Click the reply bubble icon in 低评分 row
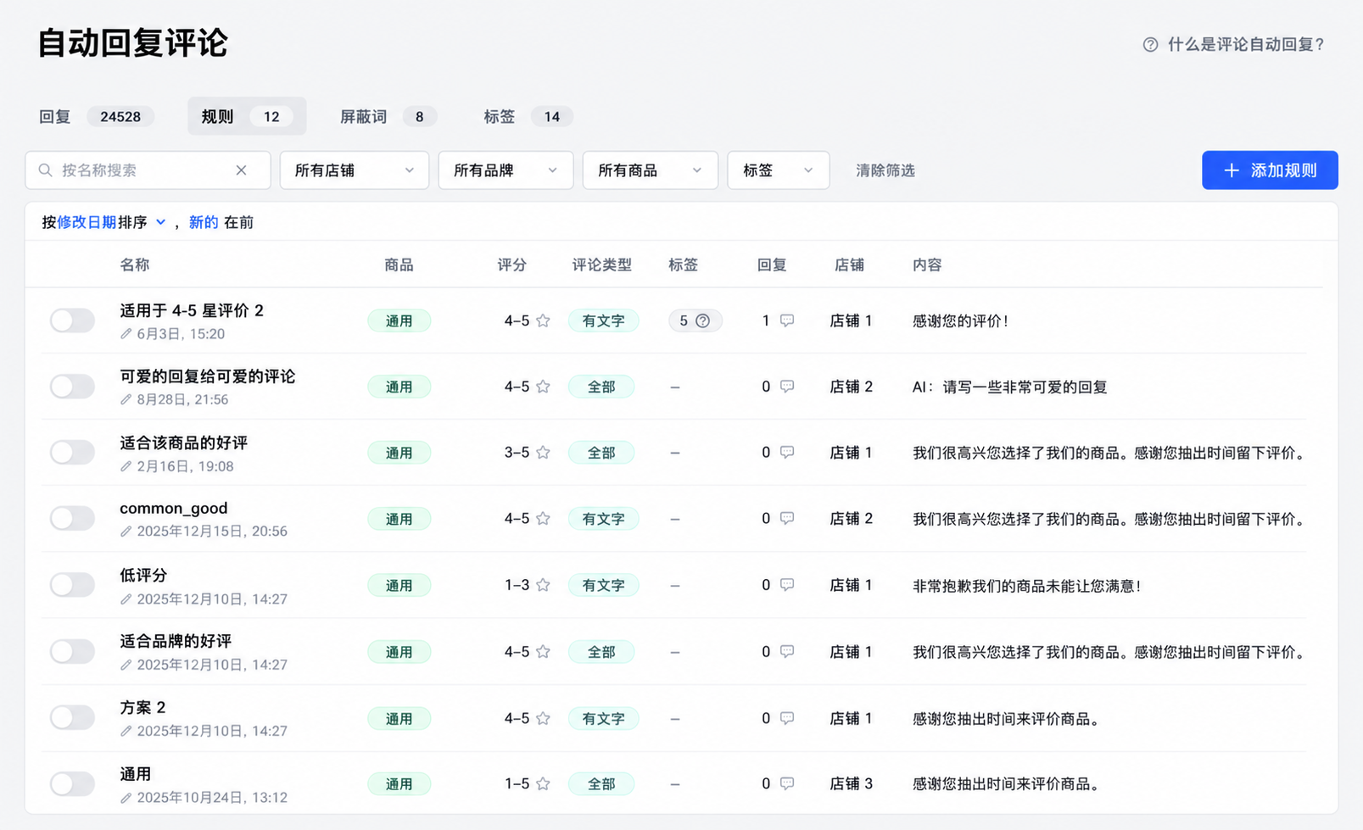 [x=787, y=585]
